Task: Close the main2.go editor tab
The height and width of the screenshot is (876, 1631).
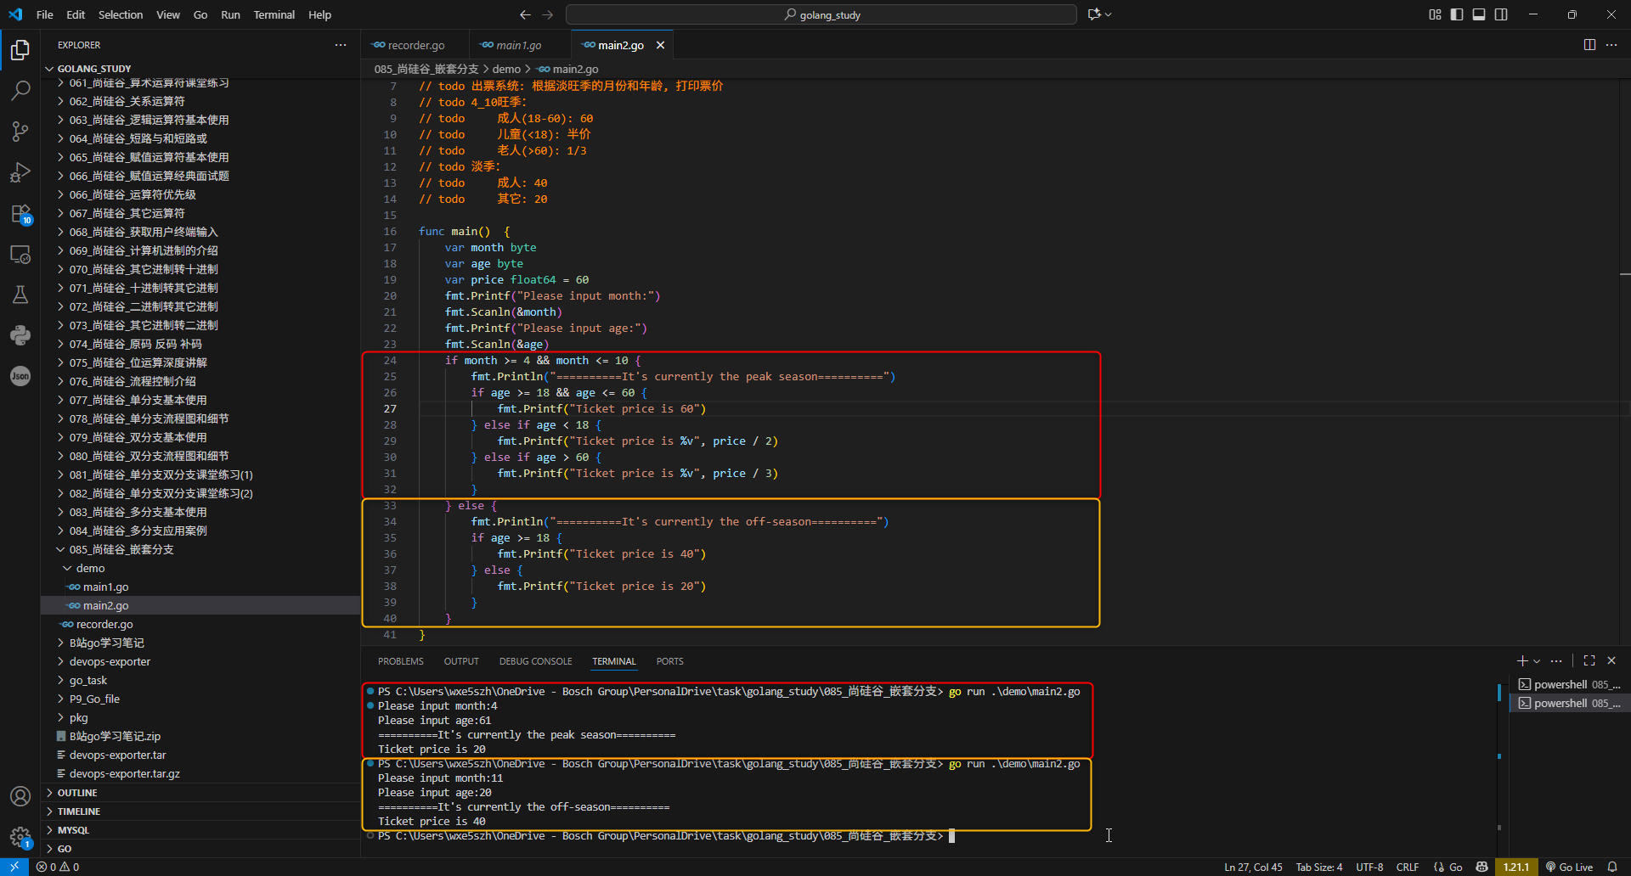Action: 660,45
